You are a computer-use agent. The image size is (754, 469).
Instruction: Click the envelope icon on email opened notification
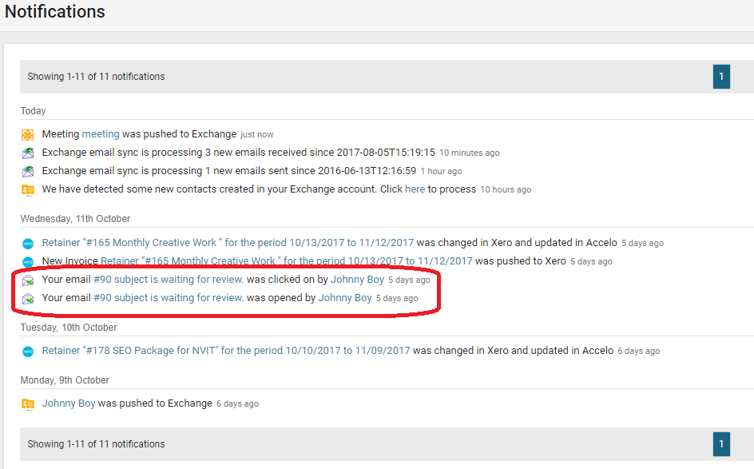[x=29, y=297]
